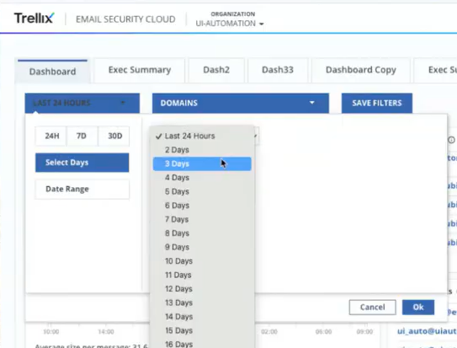Open the UI-AUTOMATION organization dropdown
The width and height of the screenshot is (457, 348).
pos(230,24)
